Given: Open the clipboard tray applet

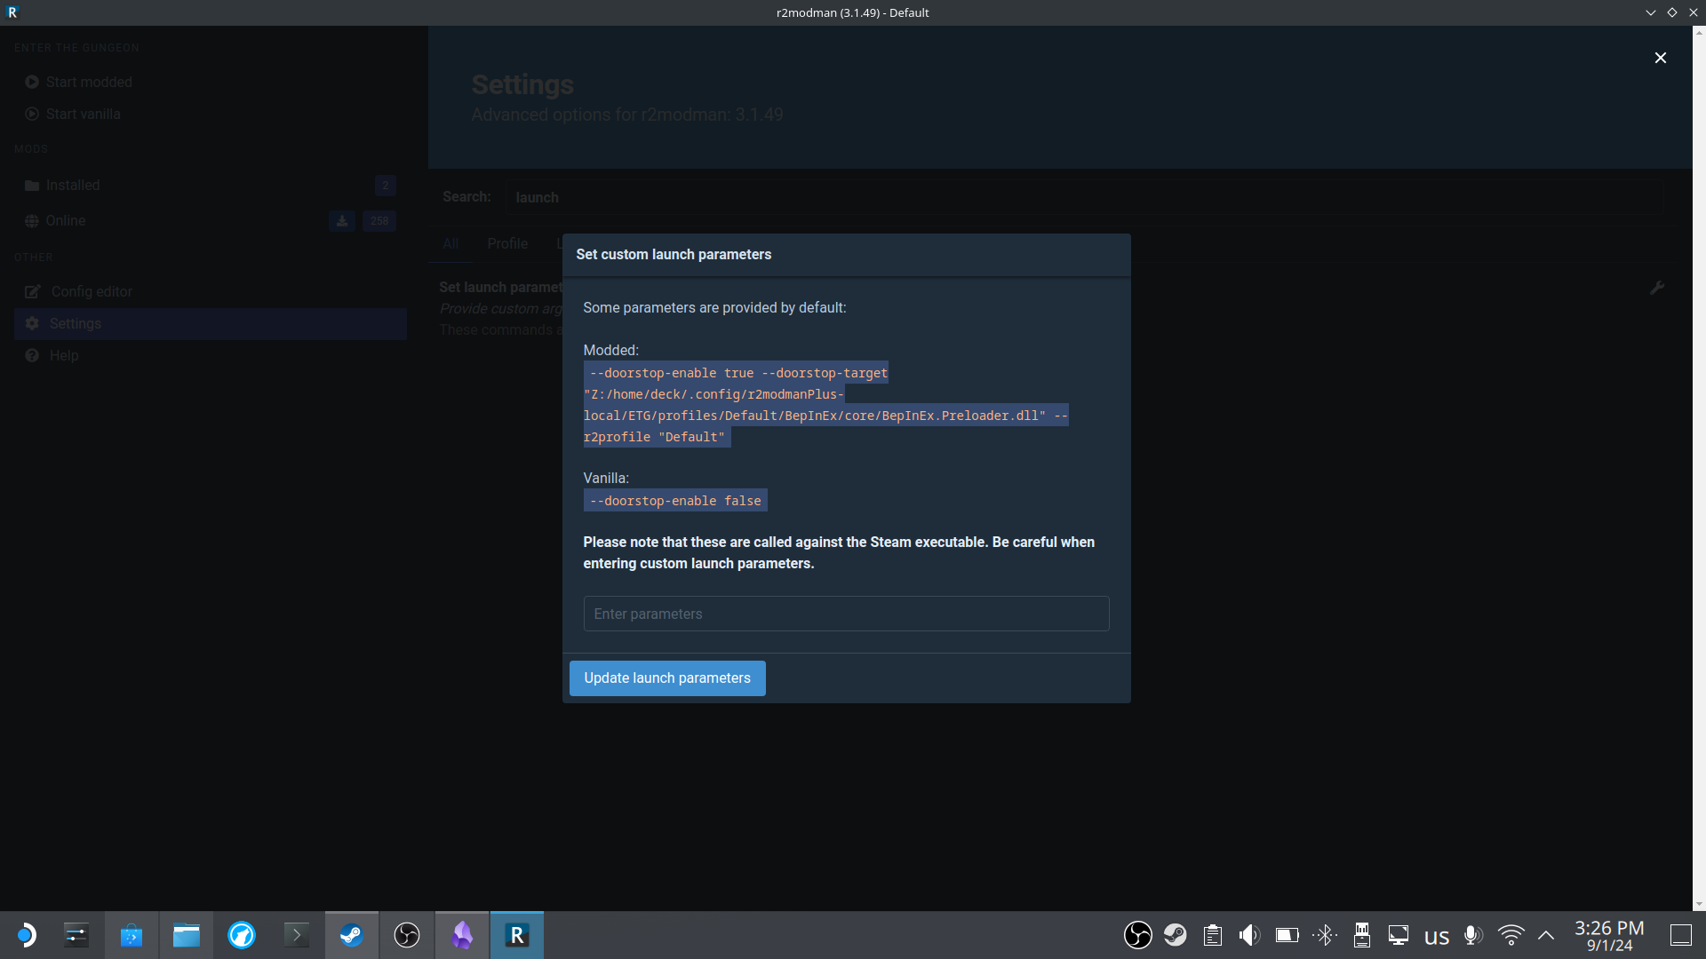Looking at the screenshot, I should click(x=1213, y=935).
